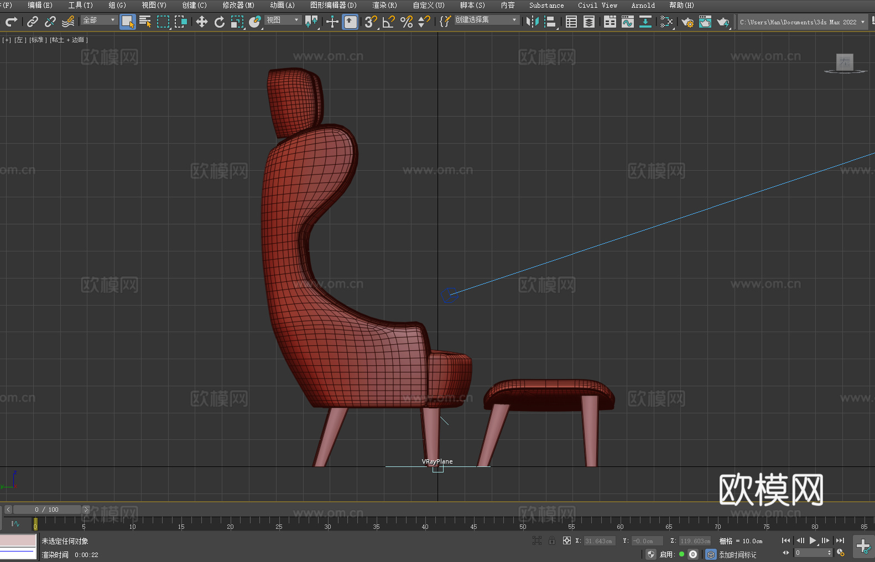The image size is (875, 562).
Task: Open the 工具(T) menu
Action: (x=81, y=5)
